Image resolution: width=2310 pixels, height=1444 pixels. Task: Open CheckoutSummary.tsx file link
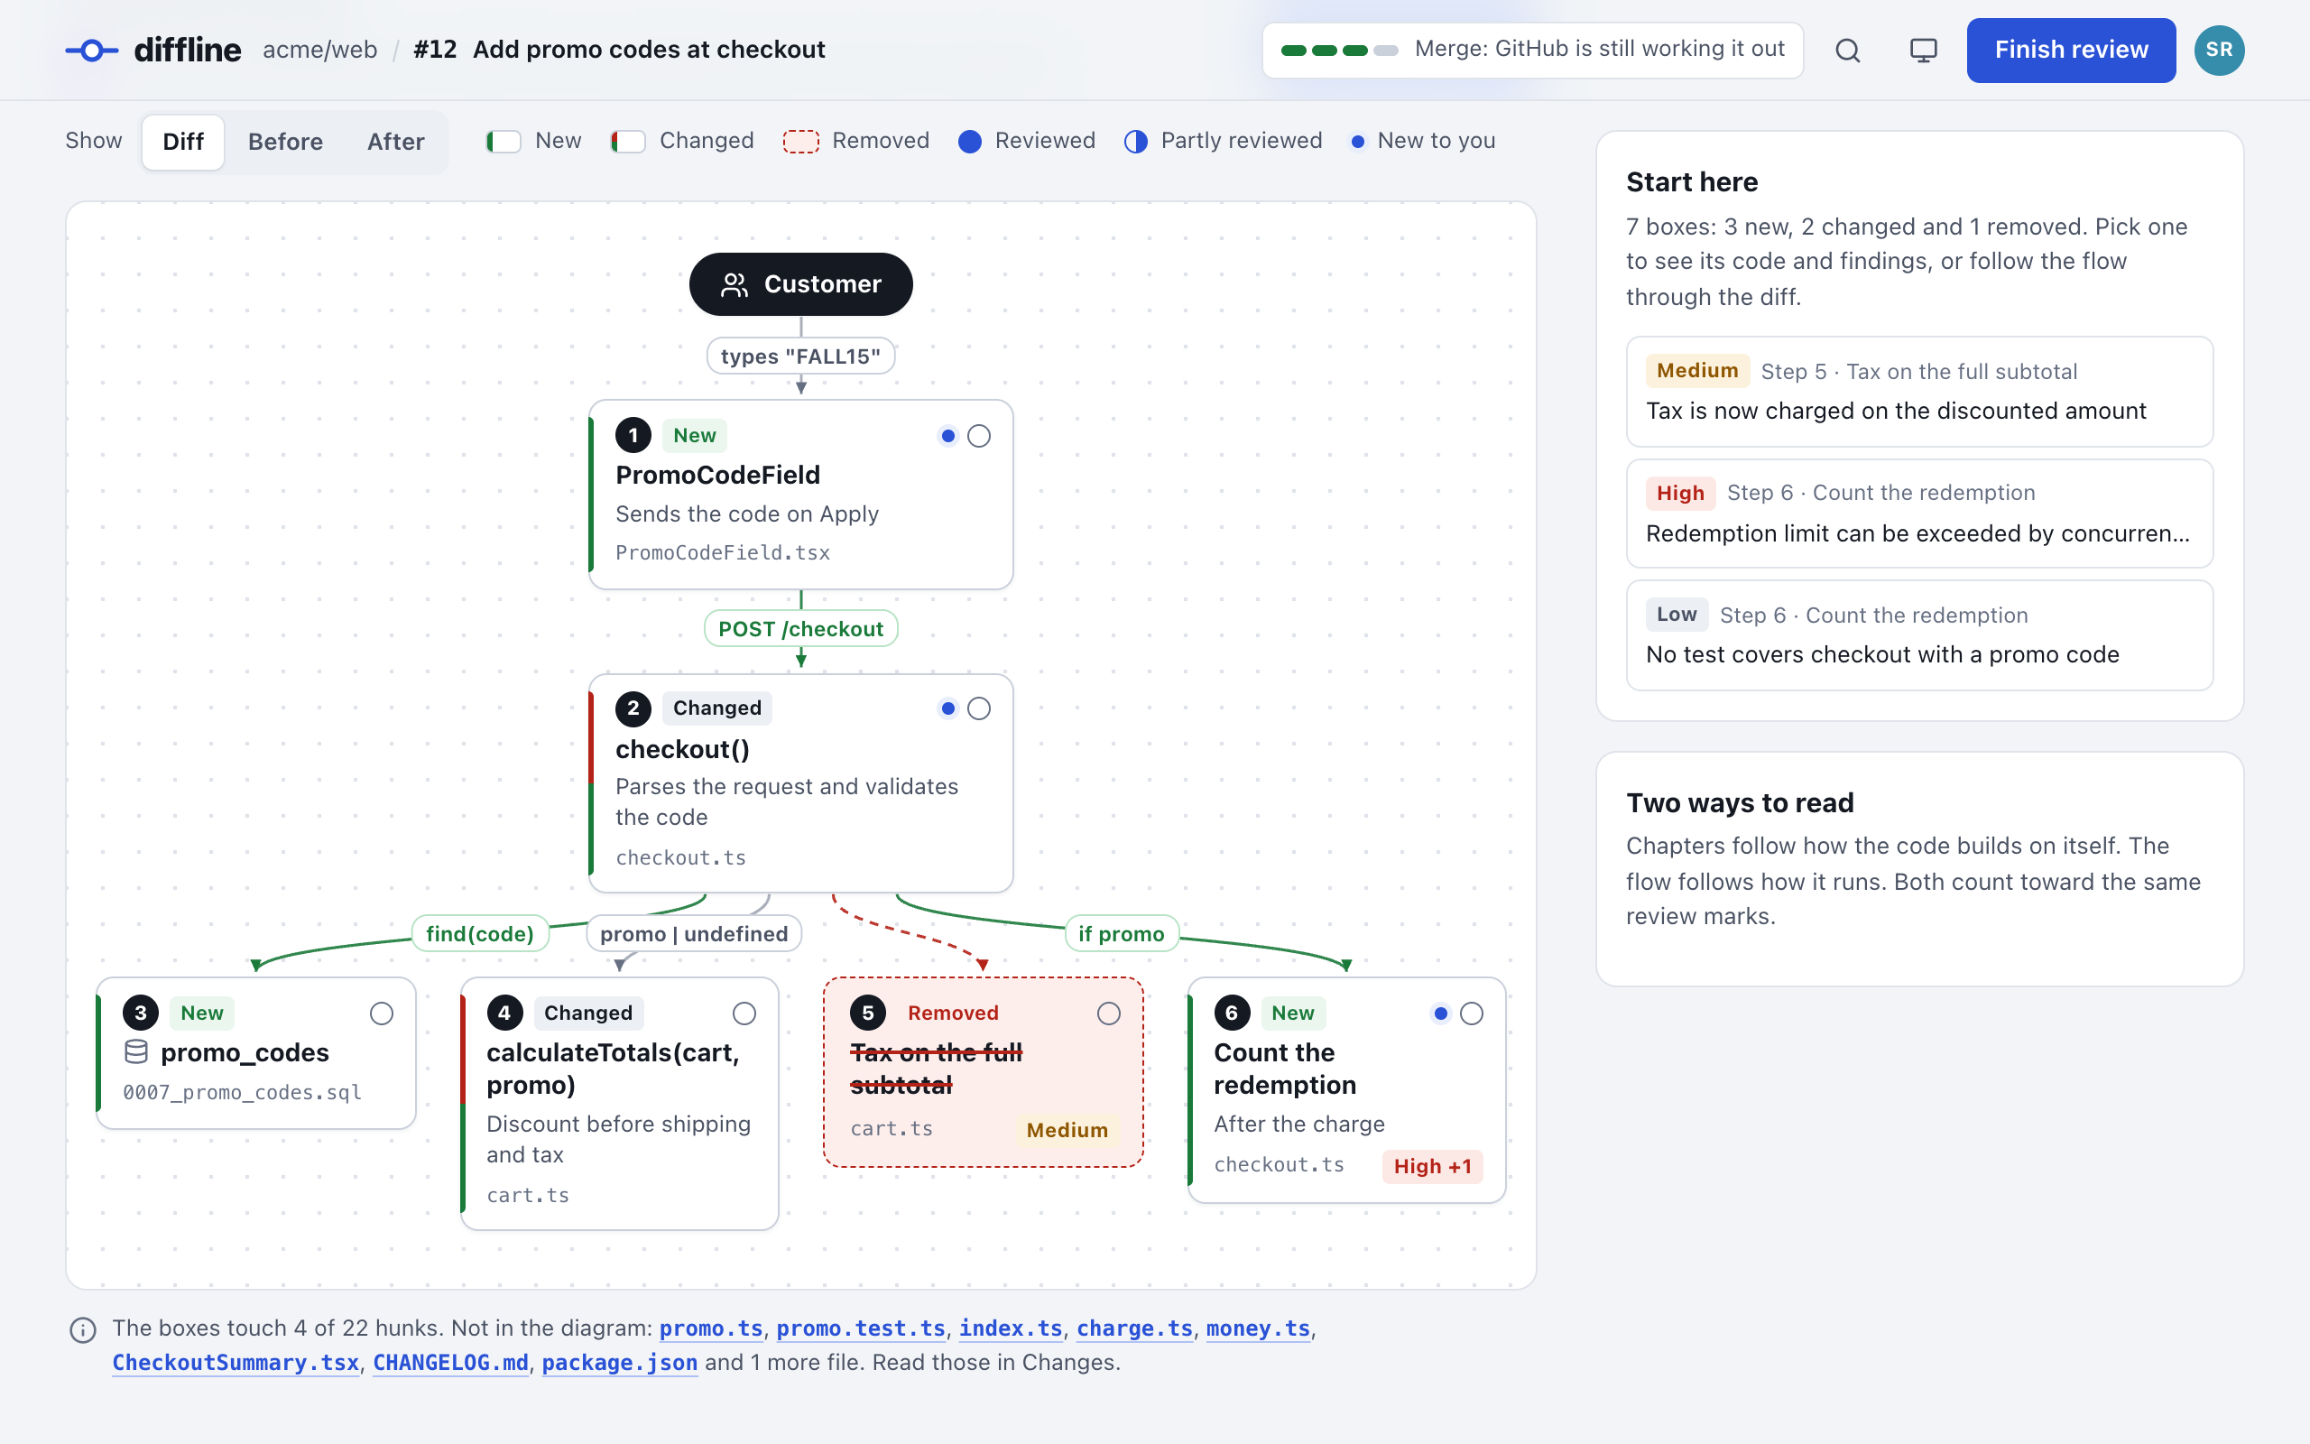point(236,1363)
